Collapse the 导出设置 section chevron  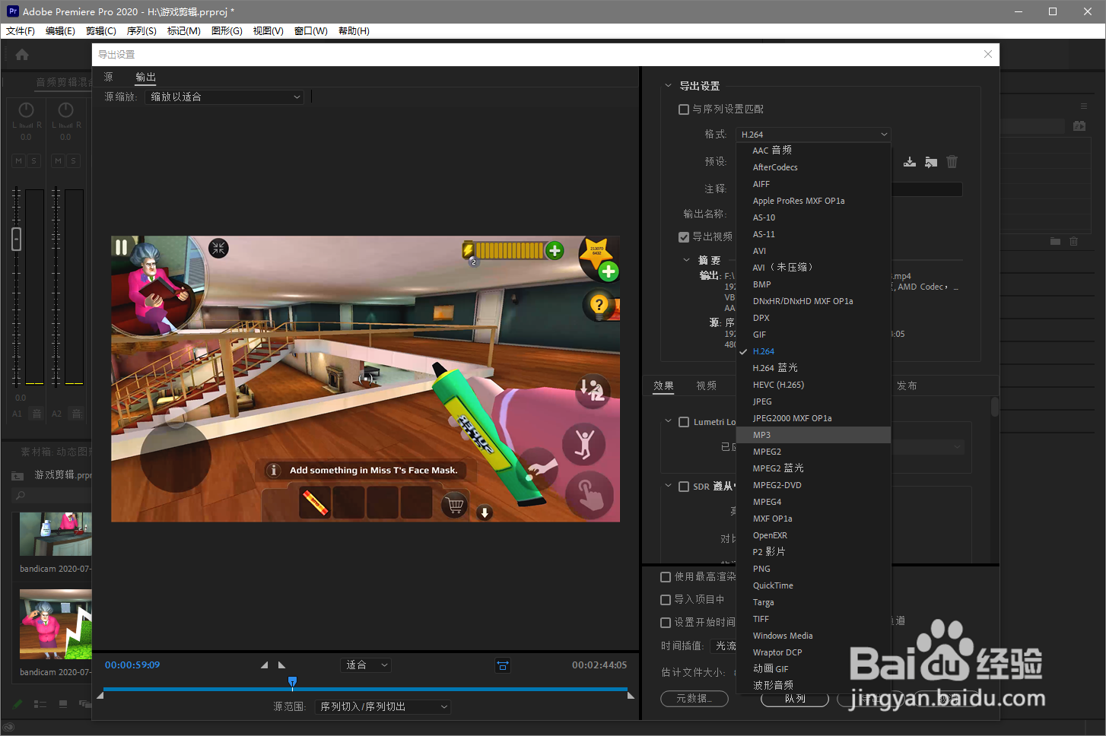pyautogui.click(x=669, y=86)
